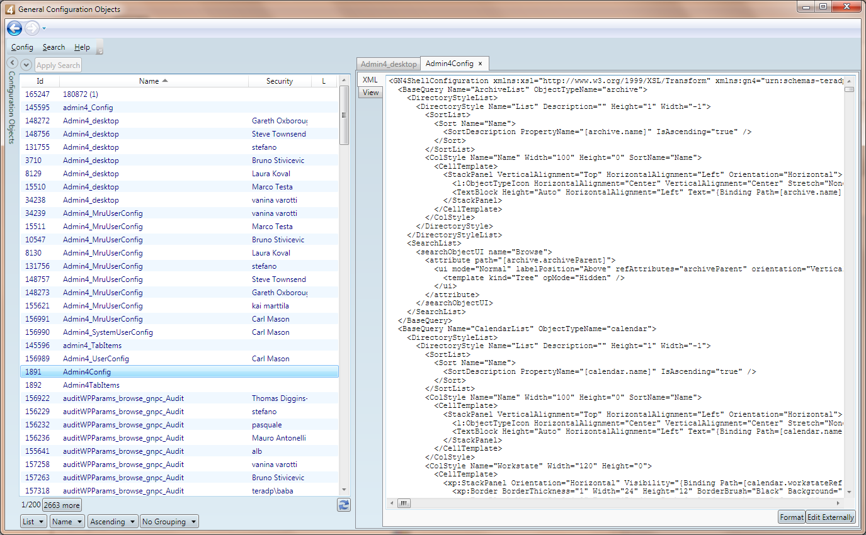Image resolution: width=866 pixels, height=535 pixels.
Task: Close the Admin4Config tab
Action: pyautogui.click(x=480, y=64)
